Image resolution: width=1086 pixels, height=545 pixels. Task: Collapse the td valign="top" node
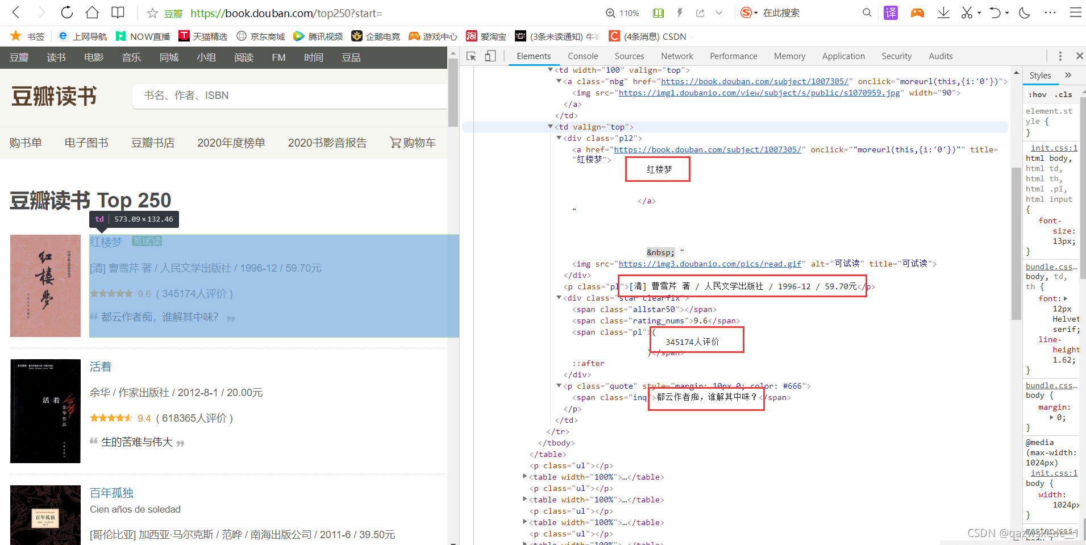(550, 127)
